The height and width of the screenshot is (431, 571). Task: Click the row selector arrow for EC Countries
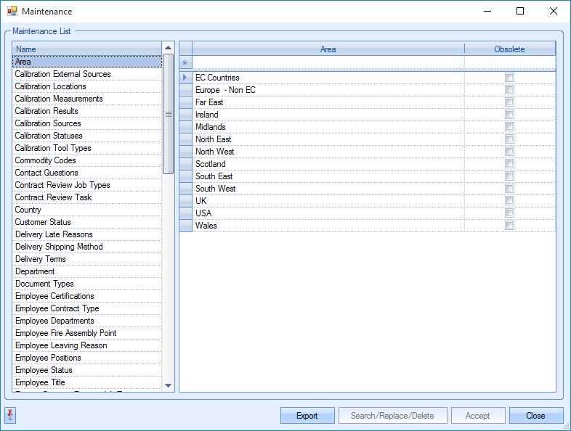(x=185, y=78)
